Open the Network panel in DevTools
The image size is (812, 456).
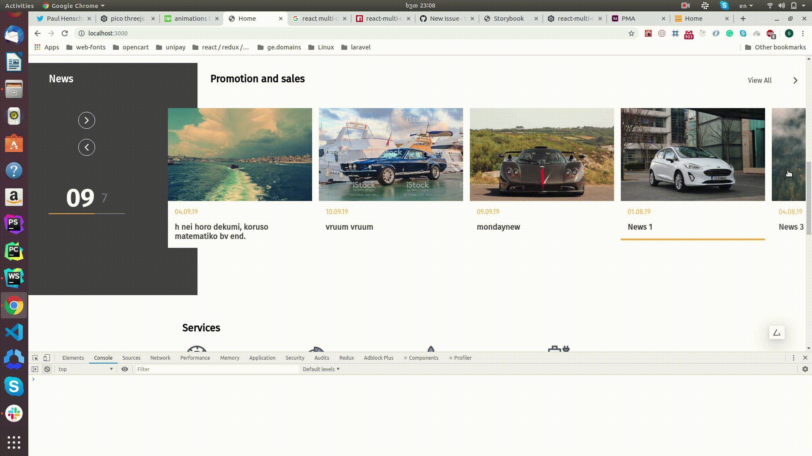[160, 358]
